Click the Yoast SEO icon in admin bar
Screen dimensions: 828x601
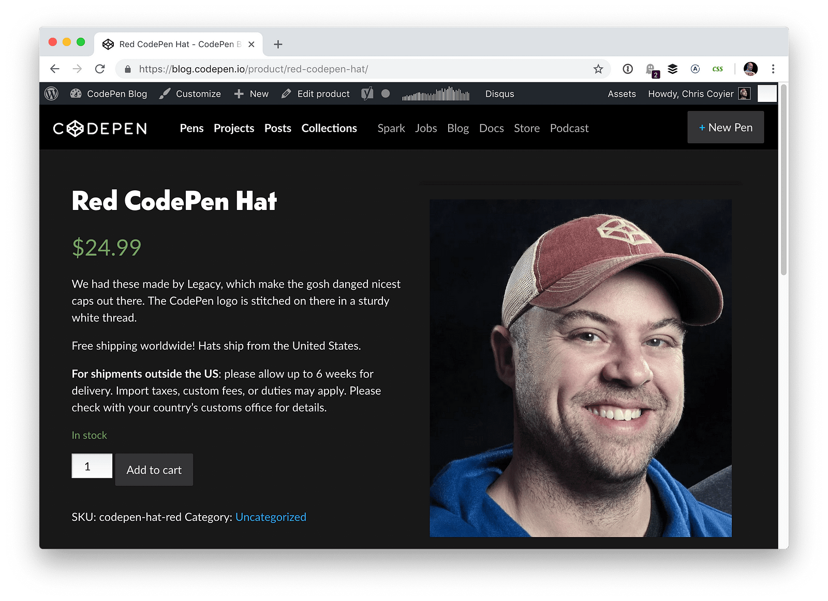(367, 94)
